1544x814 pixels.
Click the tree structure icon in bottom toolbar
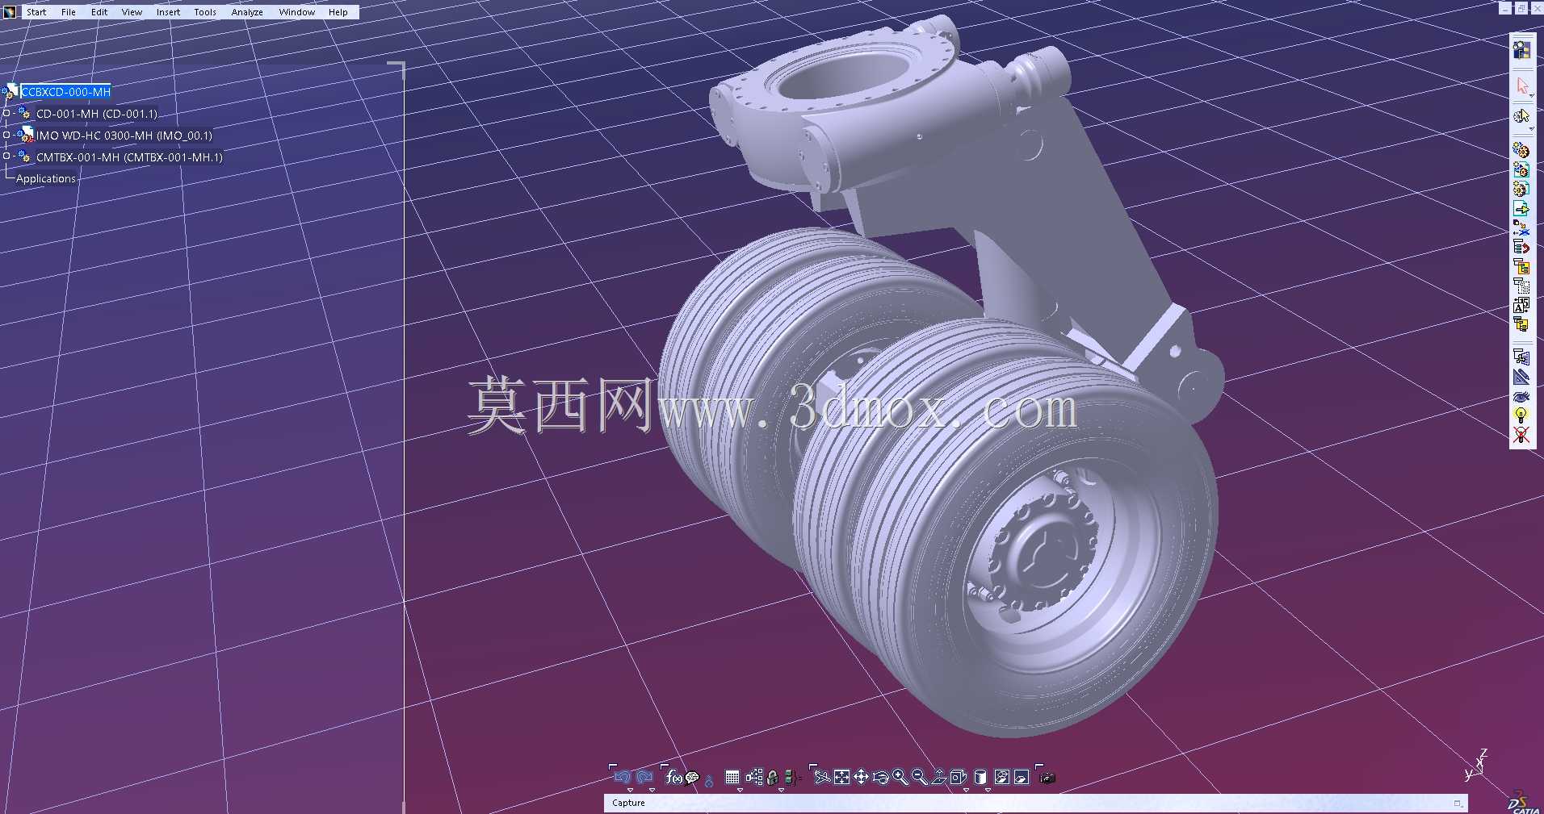coord(754,777)
